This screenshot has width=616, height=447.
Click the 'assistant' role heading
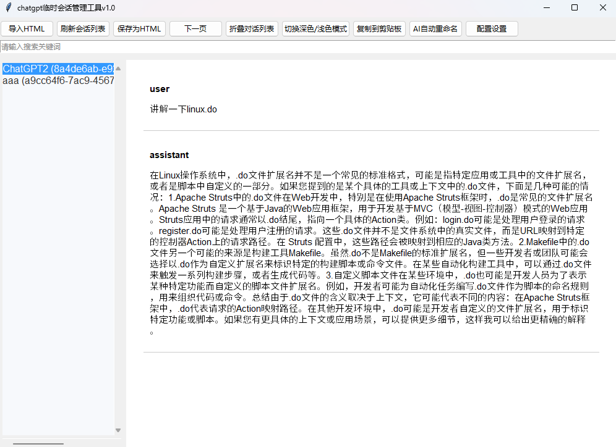(x=169, y=155)
